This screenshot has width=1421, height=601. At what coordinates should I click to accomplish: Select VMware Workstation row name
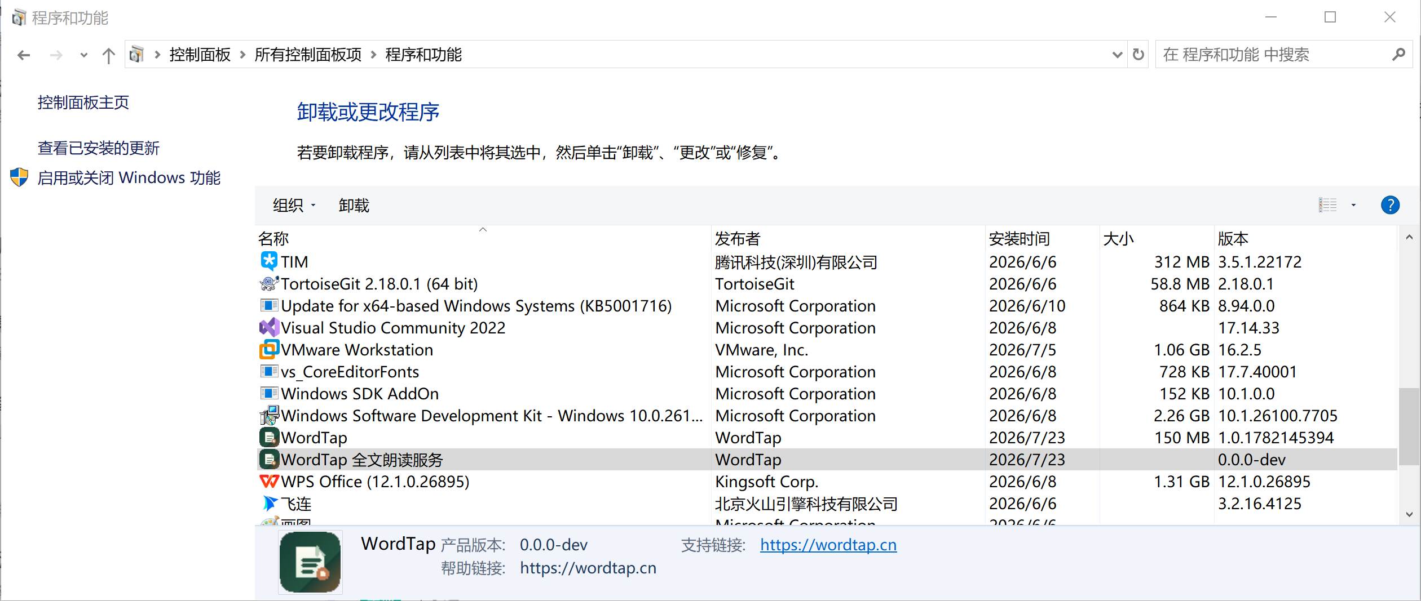point(357,349)
